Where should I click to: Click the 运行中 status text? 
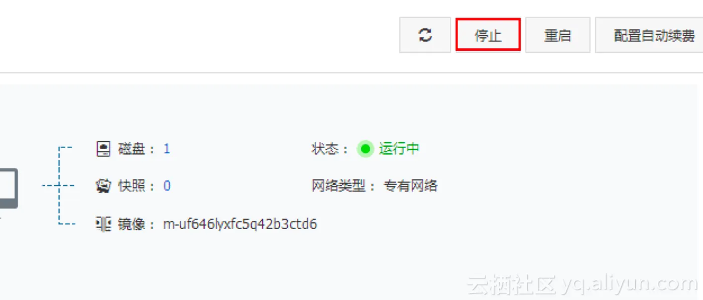pos(399,149)
